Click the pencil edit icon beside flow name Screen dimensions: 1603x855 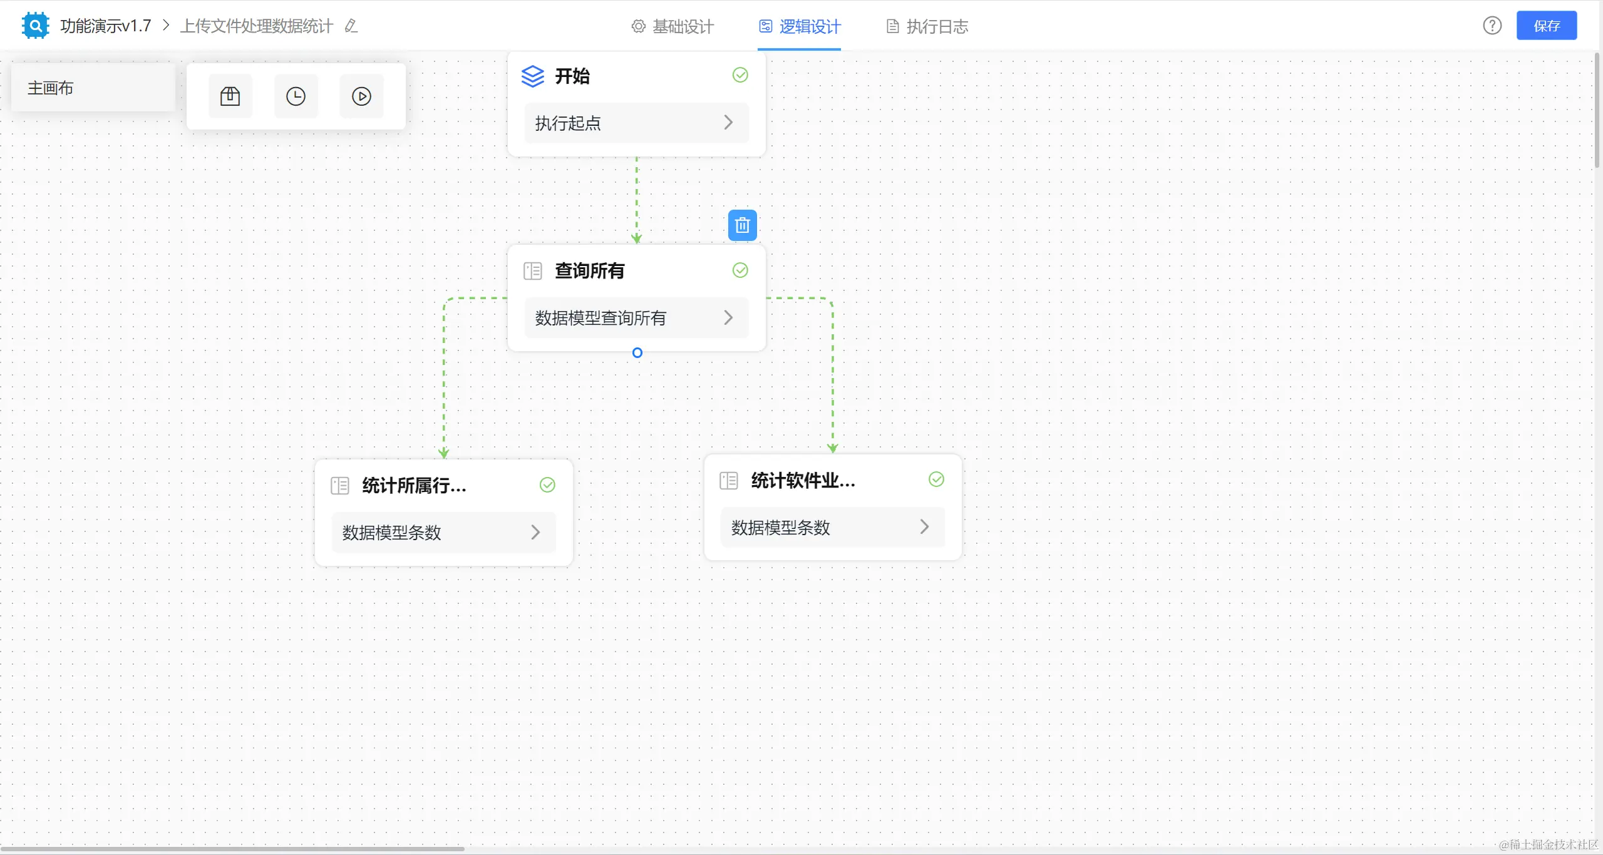tap(351, 26)
